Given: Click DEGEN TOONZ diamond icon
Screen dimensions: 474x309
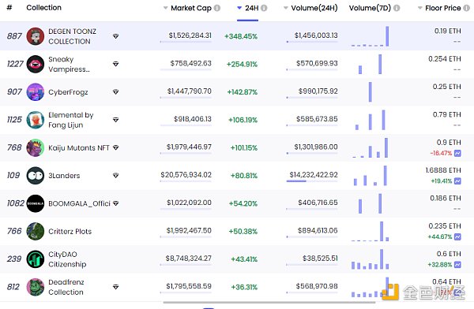Looking at the screenshot, I should click(115, 36).
